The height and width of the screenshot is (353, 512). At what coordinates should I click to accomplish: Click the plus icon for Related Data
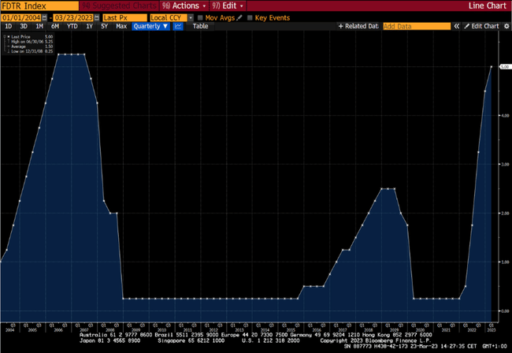pos(339,26)
